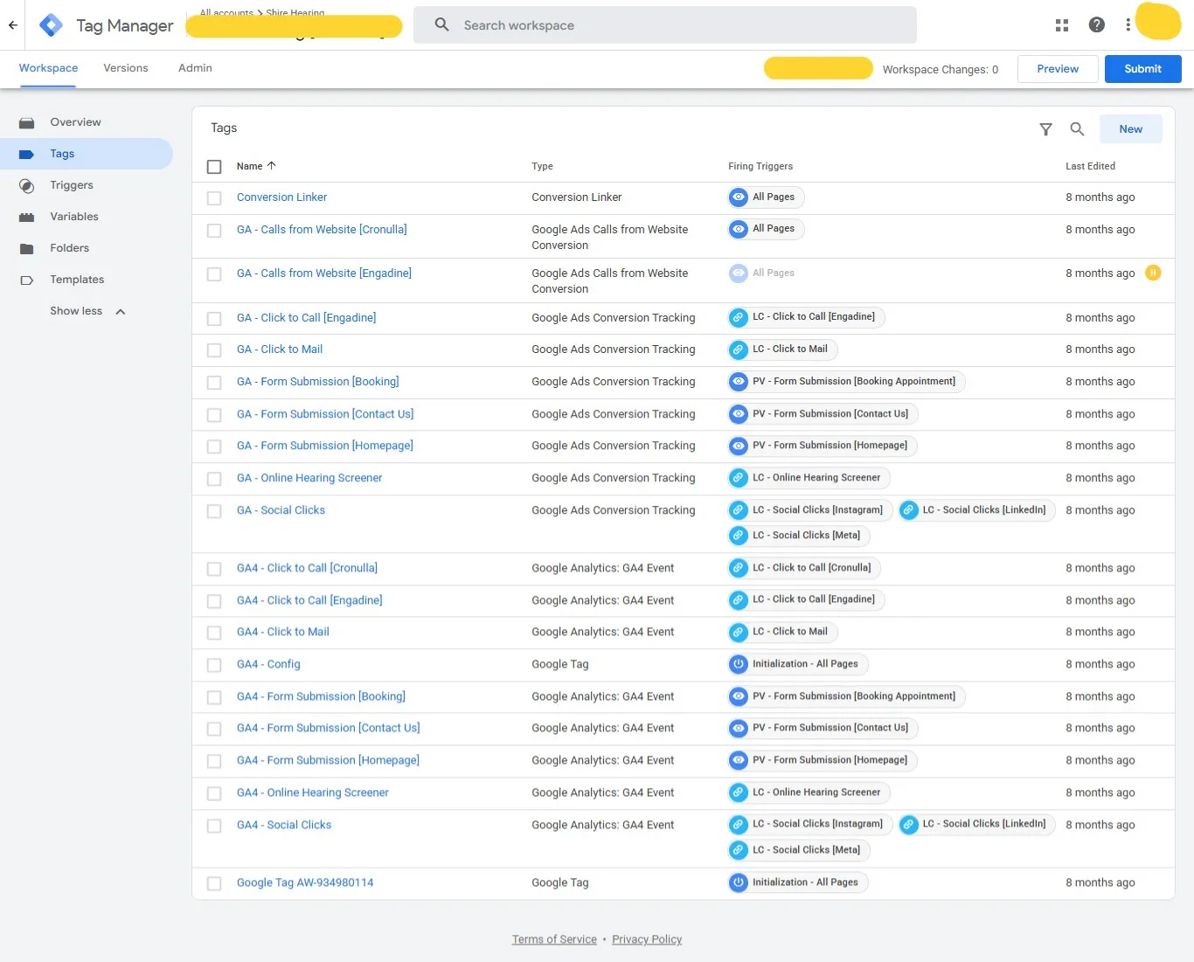Click the Variables icon in the sidebar
This screenshot has width=1194, height=962.
(x=27, y=217)
